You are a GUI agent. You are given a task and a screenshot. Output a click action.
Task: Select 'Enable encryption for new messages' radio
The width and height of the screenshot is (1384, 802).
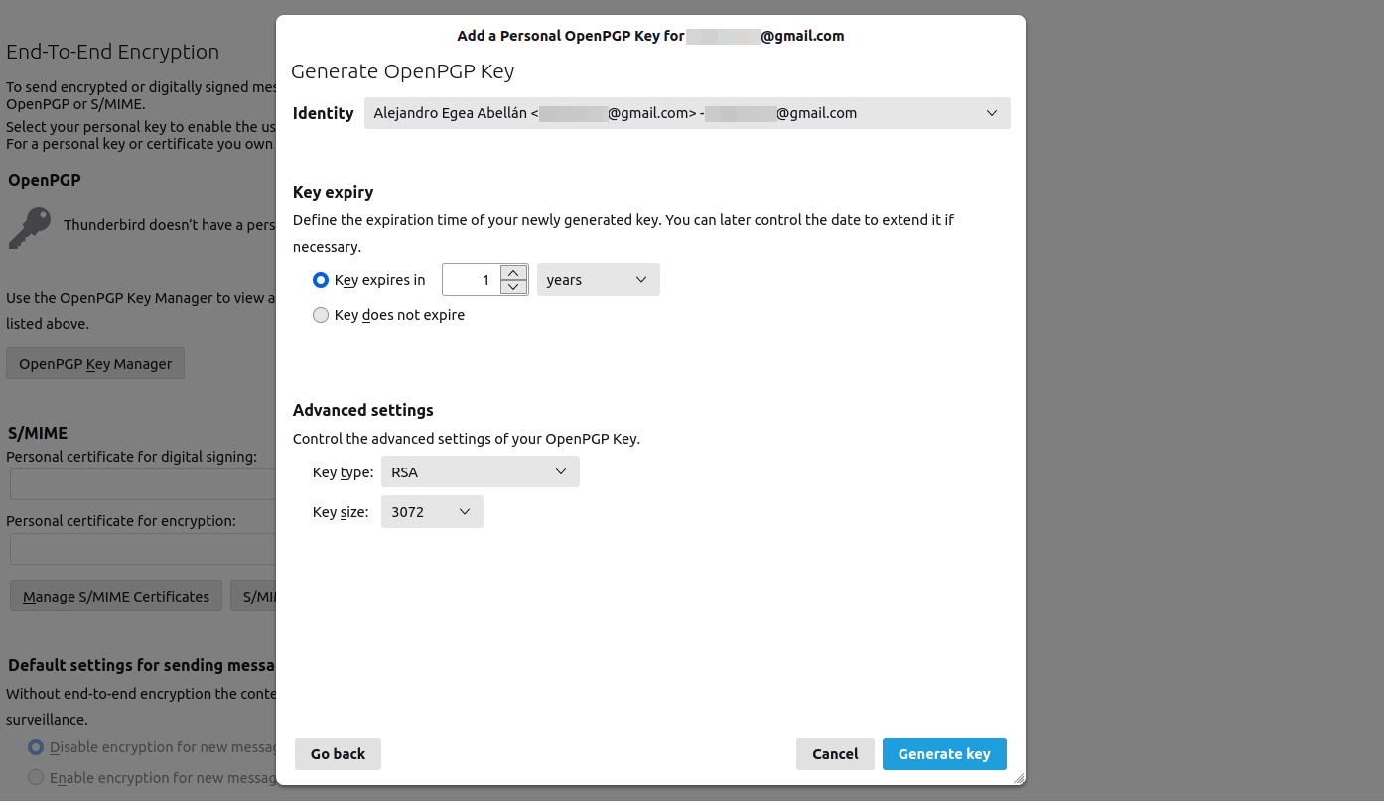click(x=36, y=778)
